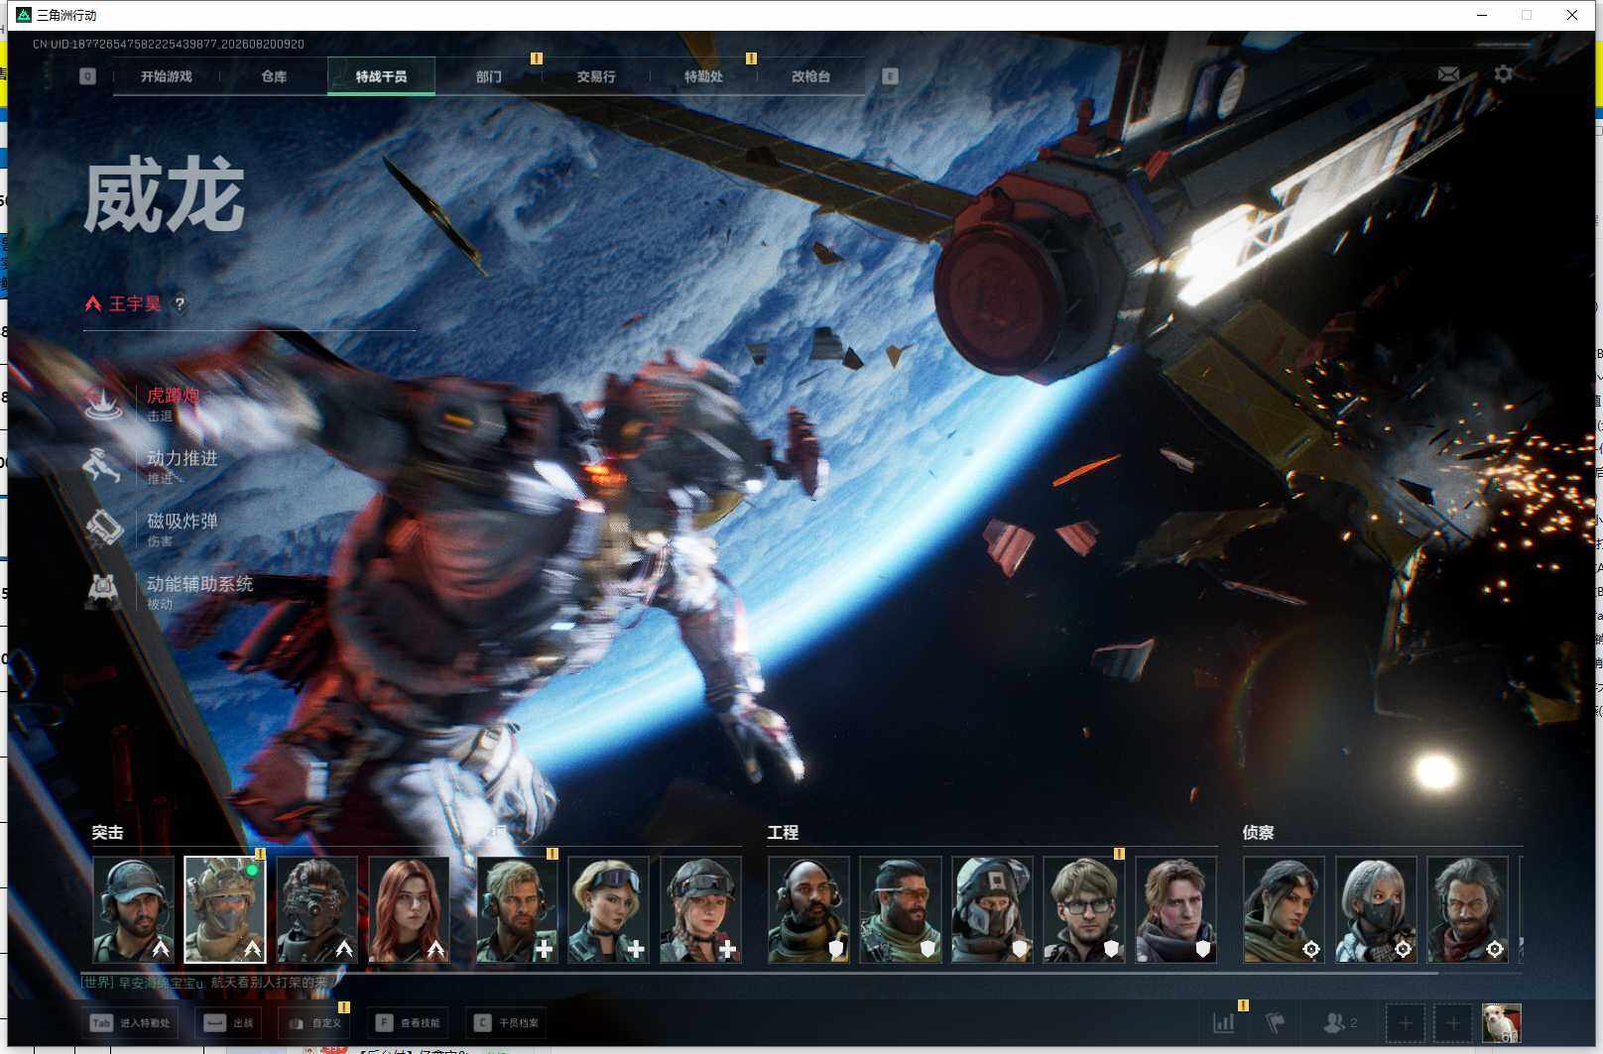Open the 自定义 customize button

315,1023
